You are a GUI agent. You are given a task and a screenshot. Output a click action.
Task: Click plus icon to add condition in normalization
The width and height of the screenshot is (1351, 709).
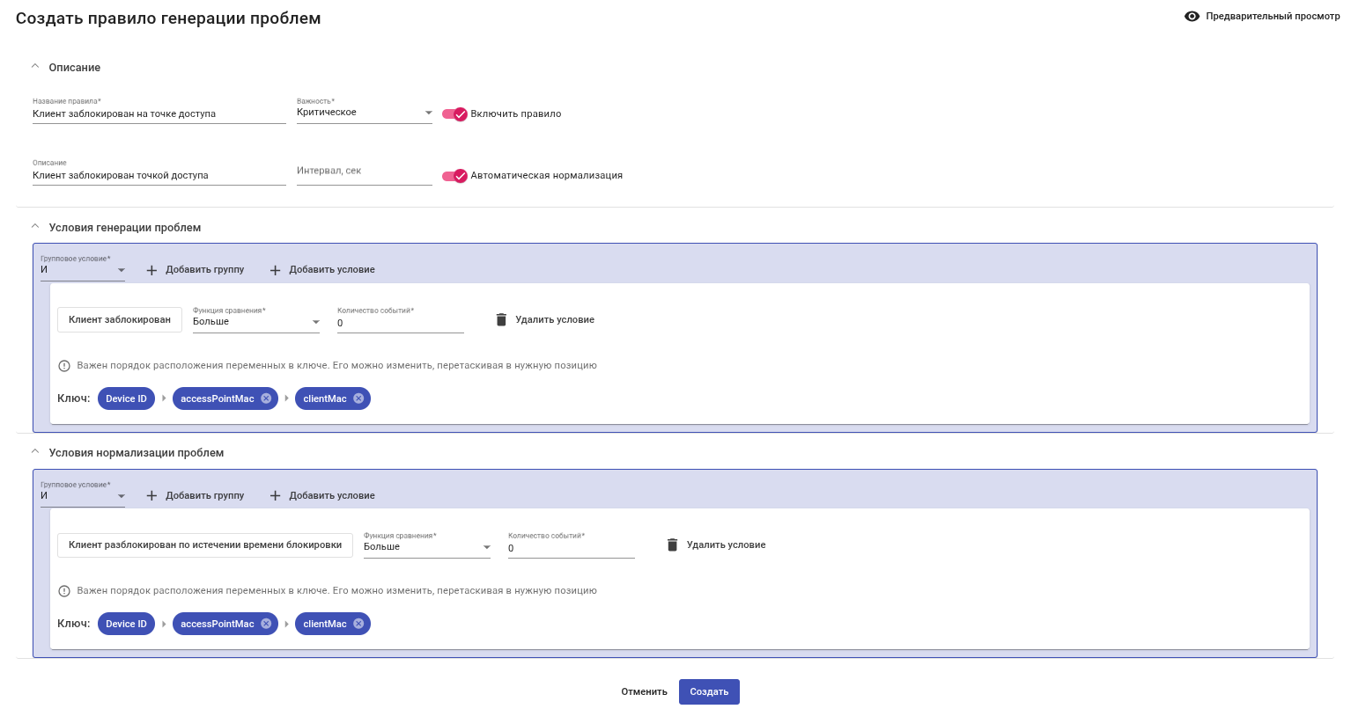pos(275,496)
